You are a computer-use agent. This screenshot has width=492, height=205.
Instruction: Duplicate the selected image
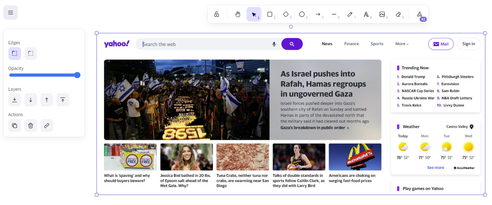click(15, 125)
